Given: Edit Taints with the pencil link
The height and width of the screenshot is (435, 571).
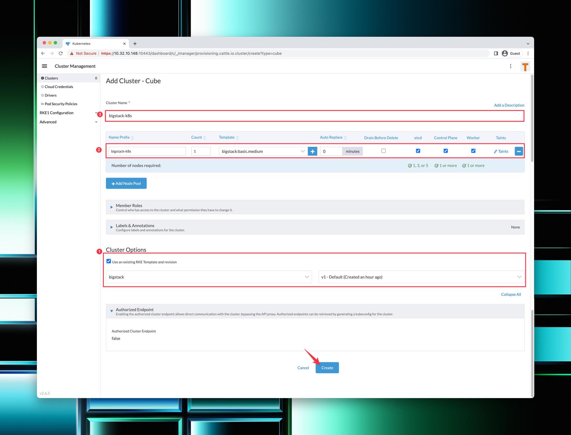Looking at the screenshot, I should point(501,151).
